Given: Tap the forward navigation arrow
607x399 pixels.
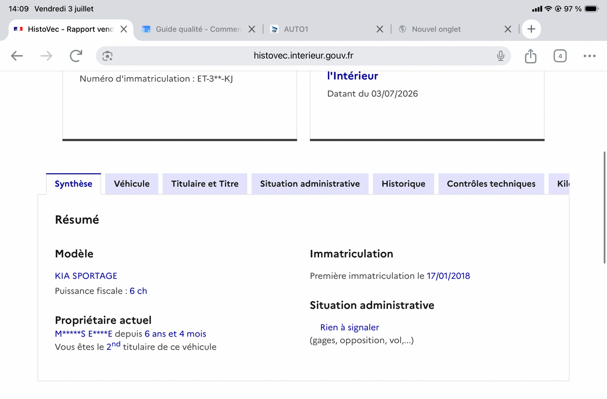Looking at the screenshot, I should point(46,56).
